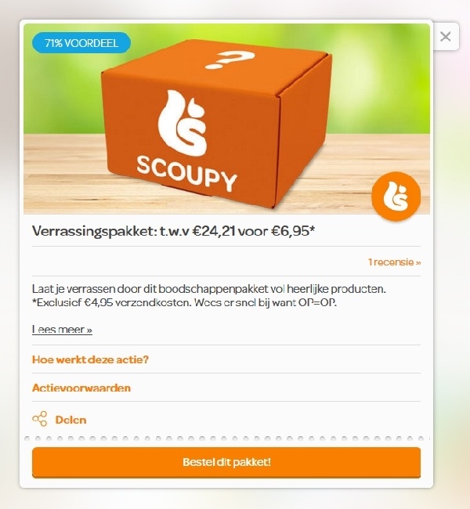Close the Verrassingspakket popup with the X
This screenshot has width=470, height=509.
pos(446,36)
